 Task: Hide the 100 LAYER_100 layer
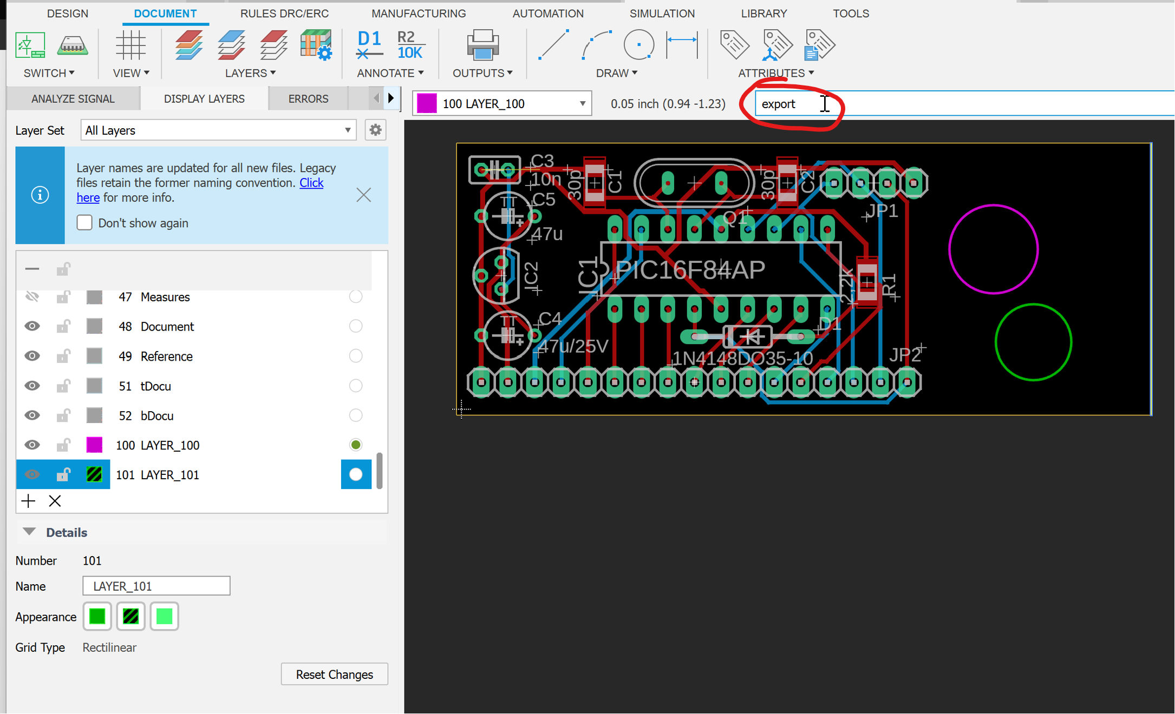[32, 445]
